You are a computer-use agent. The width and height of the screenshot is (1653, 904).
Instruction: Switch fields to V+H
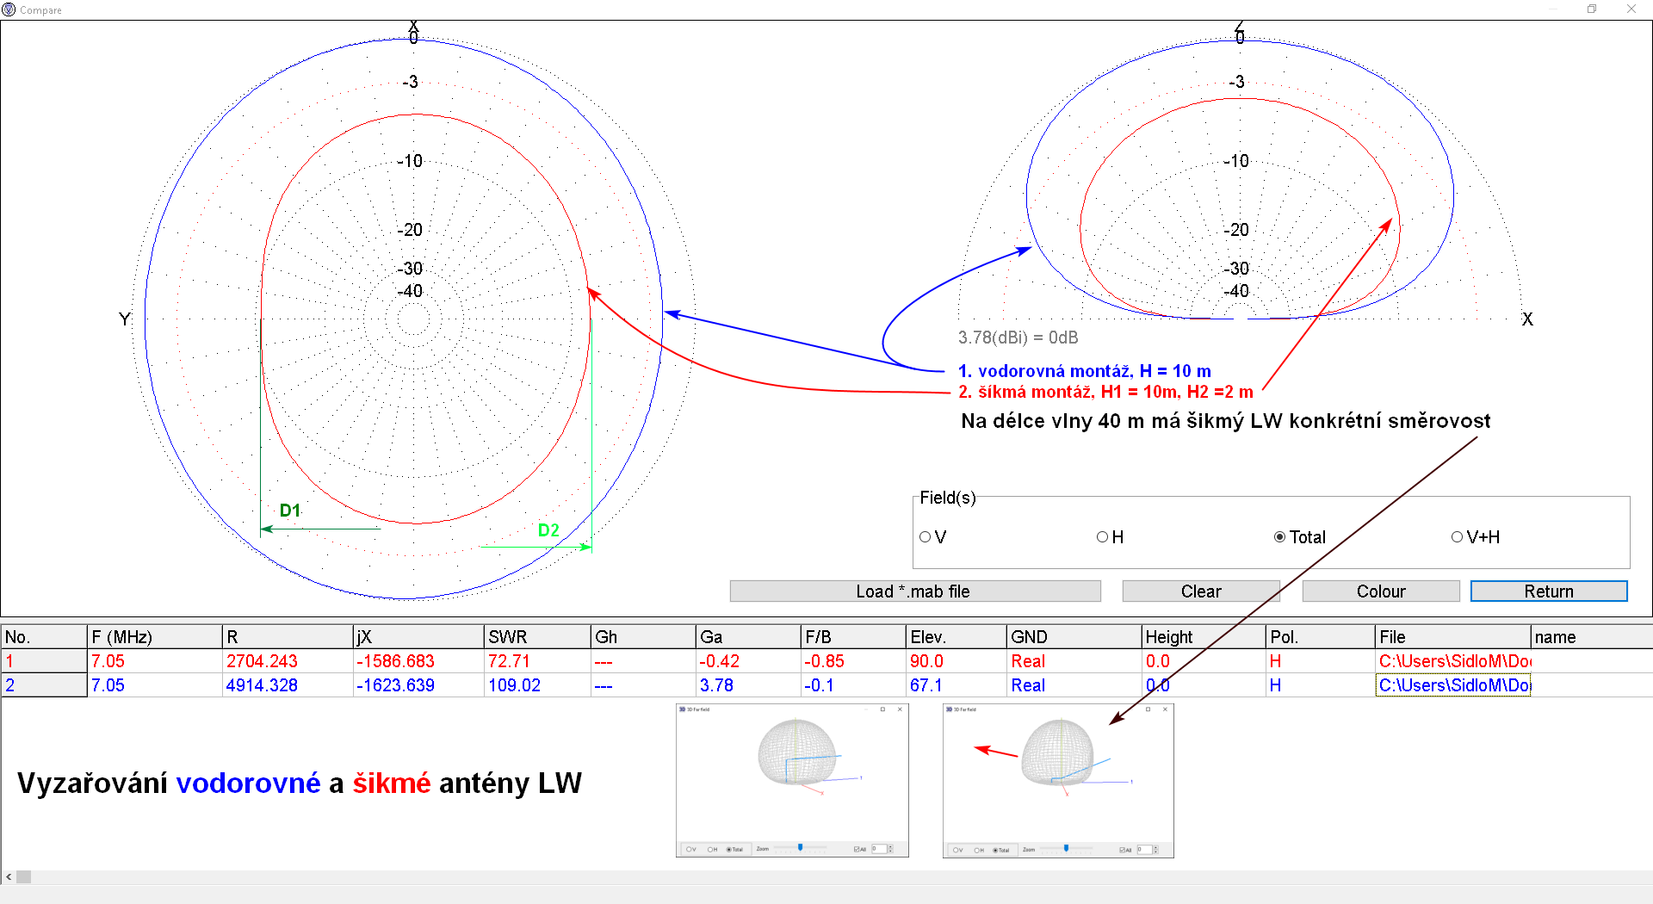[x=1457, y=537]
